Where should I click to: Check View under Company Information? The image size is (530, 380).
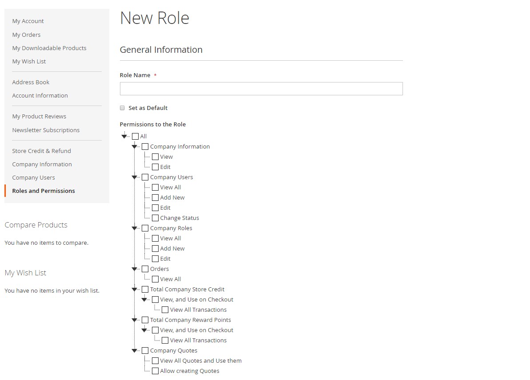tap(155, 157)
